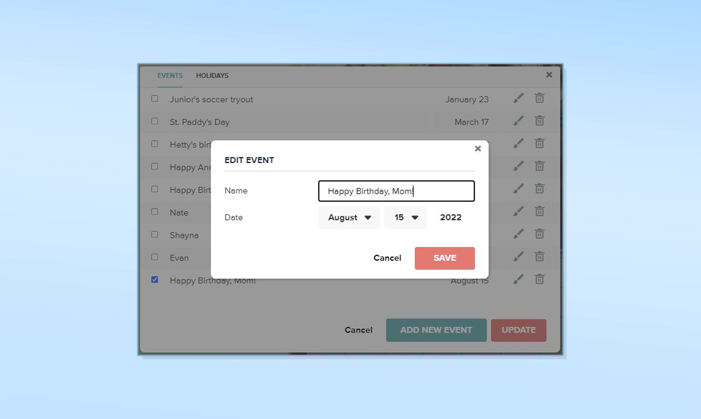Click the Name input field in Edit Event
This screenshot has height=419, width=701.
click(397, 191)
